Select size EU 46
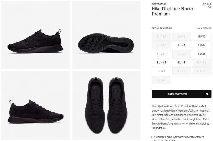The width and height of the screenshot is (213, 141). pyautogui.click(x=161, y=71)
